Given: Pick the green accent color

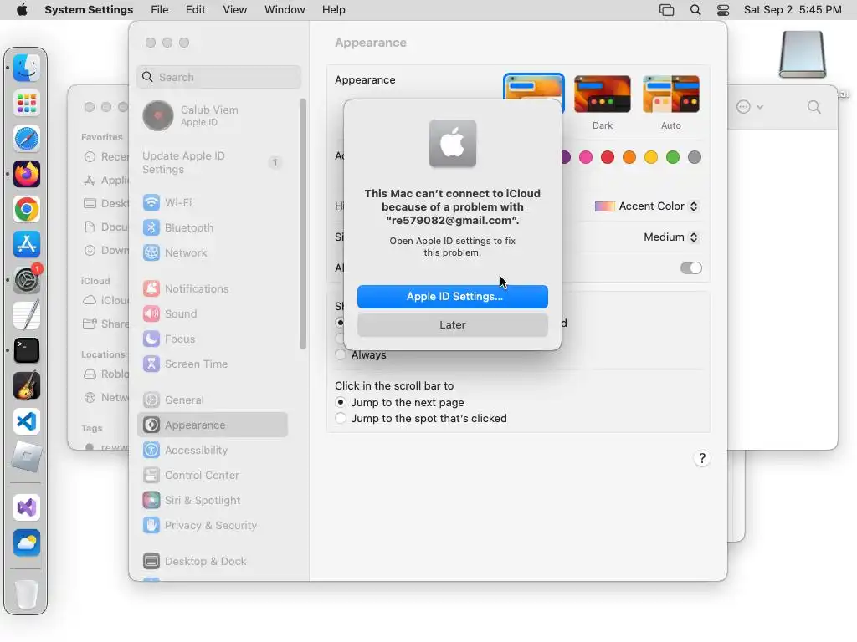Looking at the screenshot, I should [x=673, y=157].
